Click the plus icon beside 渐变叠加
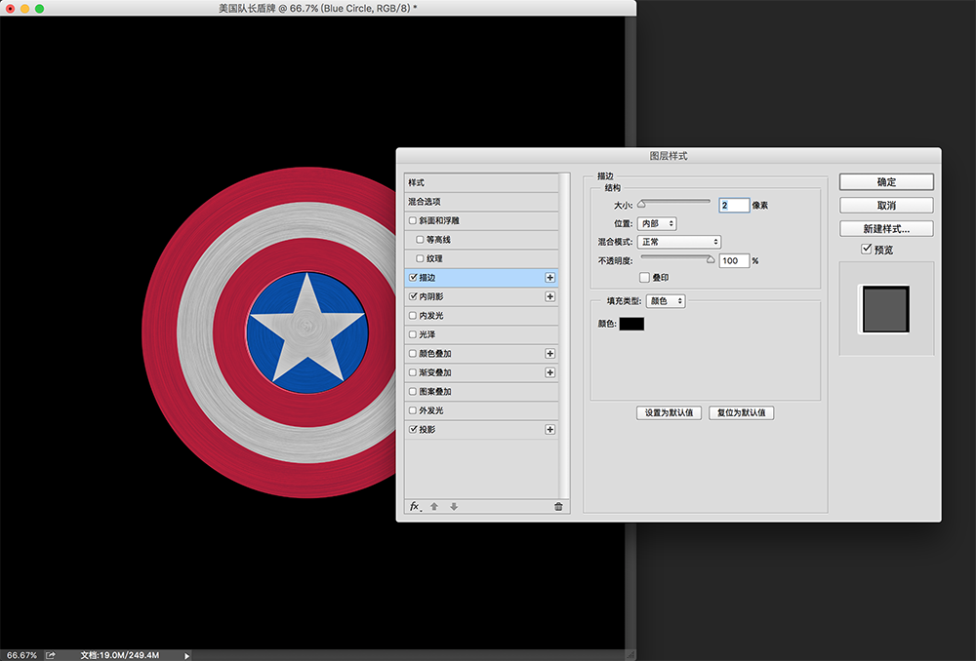The height and width of the screenshot is (661, 976). click(x=549, y=372)
